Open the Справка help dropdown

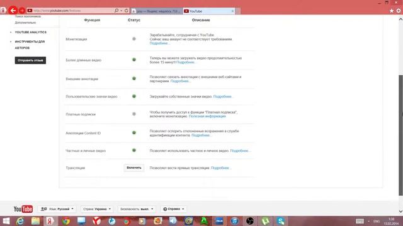click(174, 209)
